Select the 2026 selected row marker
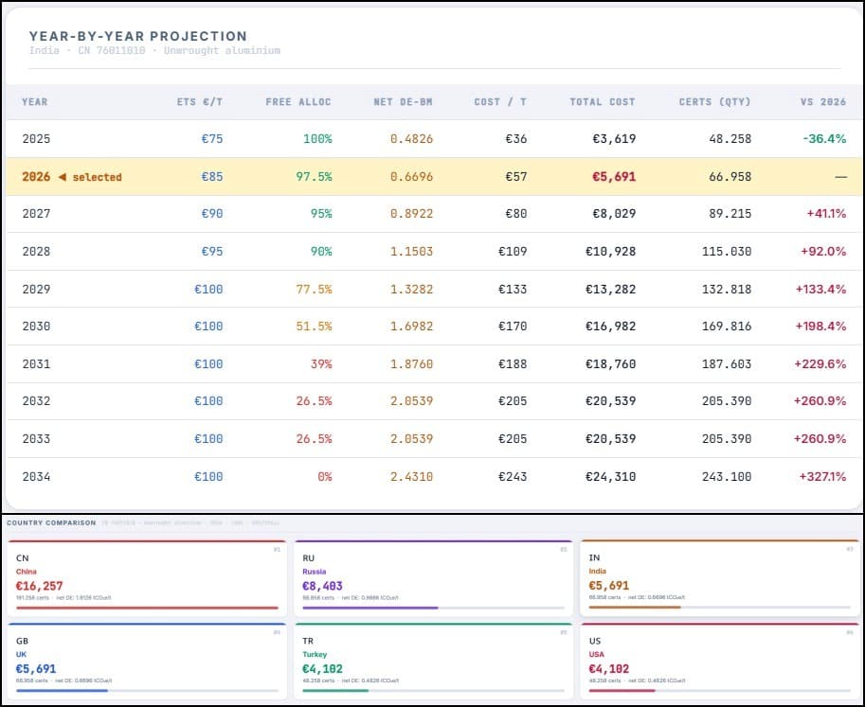 (72, 177)
